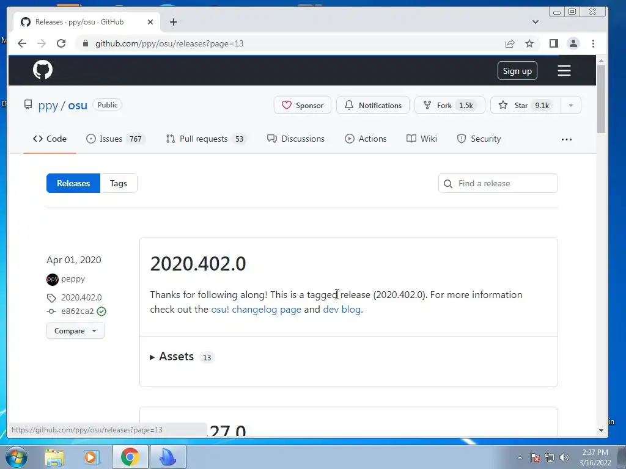Click the Sponsor button
Image resolution: width=626 pixels, height=469 pixels.
pyautogui.click(x=302, y=105)
